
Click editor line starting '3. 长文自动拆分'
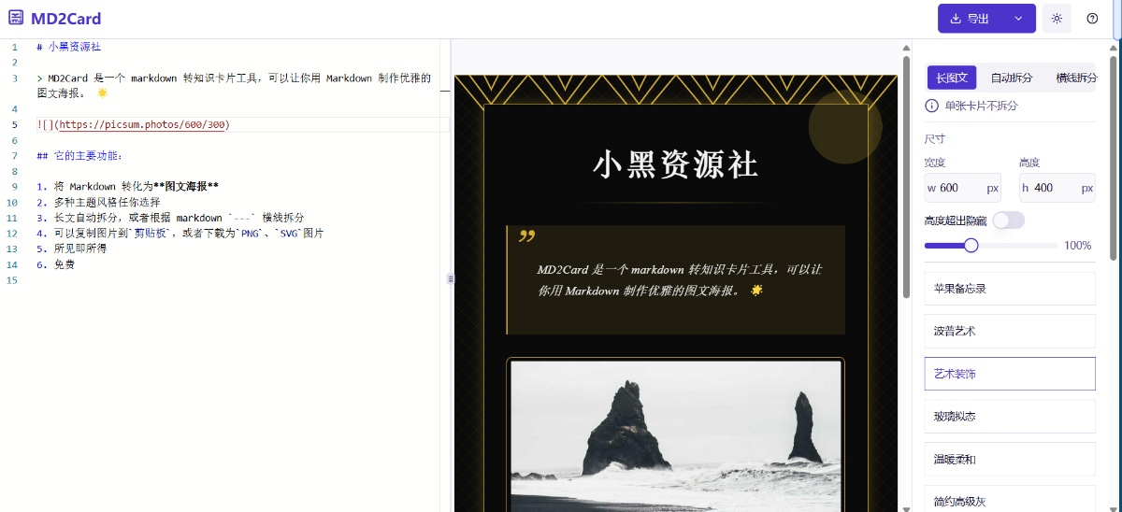click(x=170, y=218)
